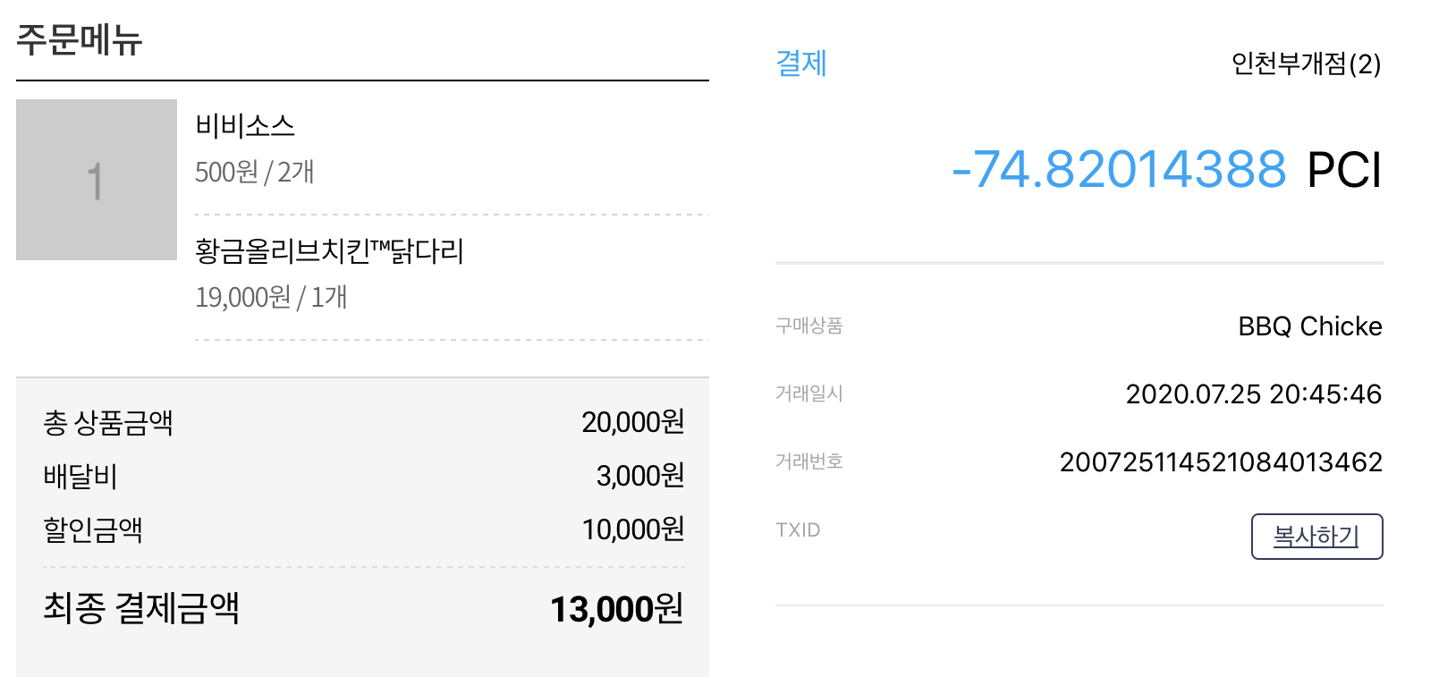Click the 500원 / 2개 price line
This screenshot has height=677, width=1439.
255,172
